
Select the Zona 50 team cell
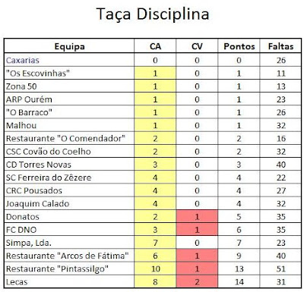tap(69, 86)
